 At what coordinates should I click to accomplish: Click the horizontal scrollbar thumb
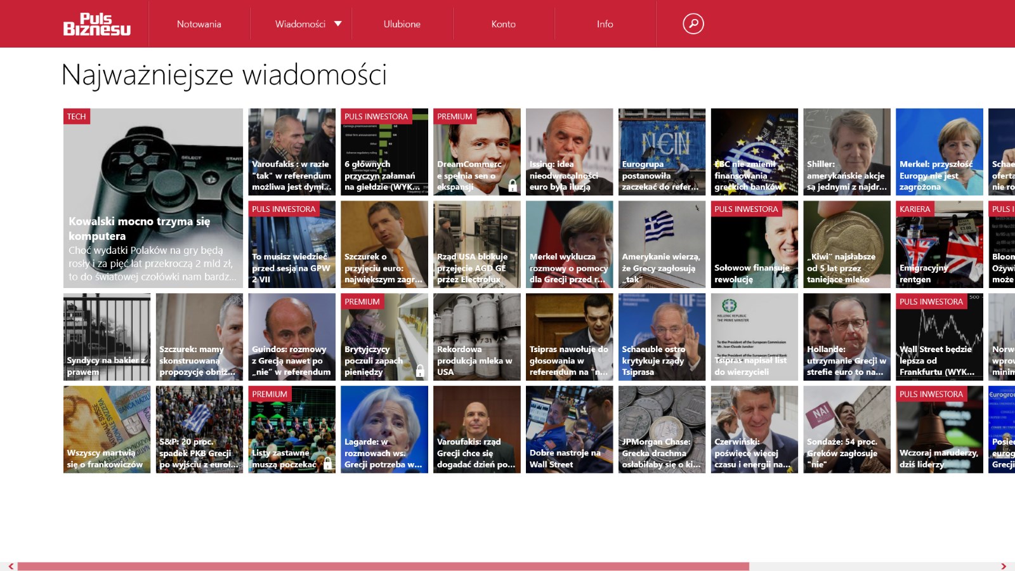coord(383,566)
